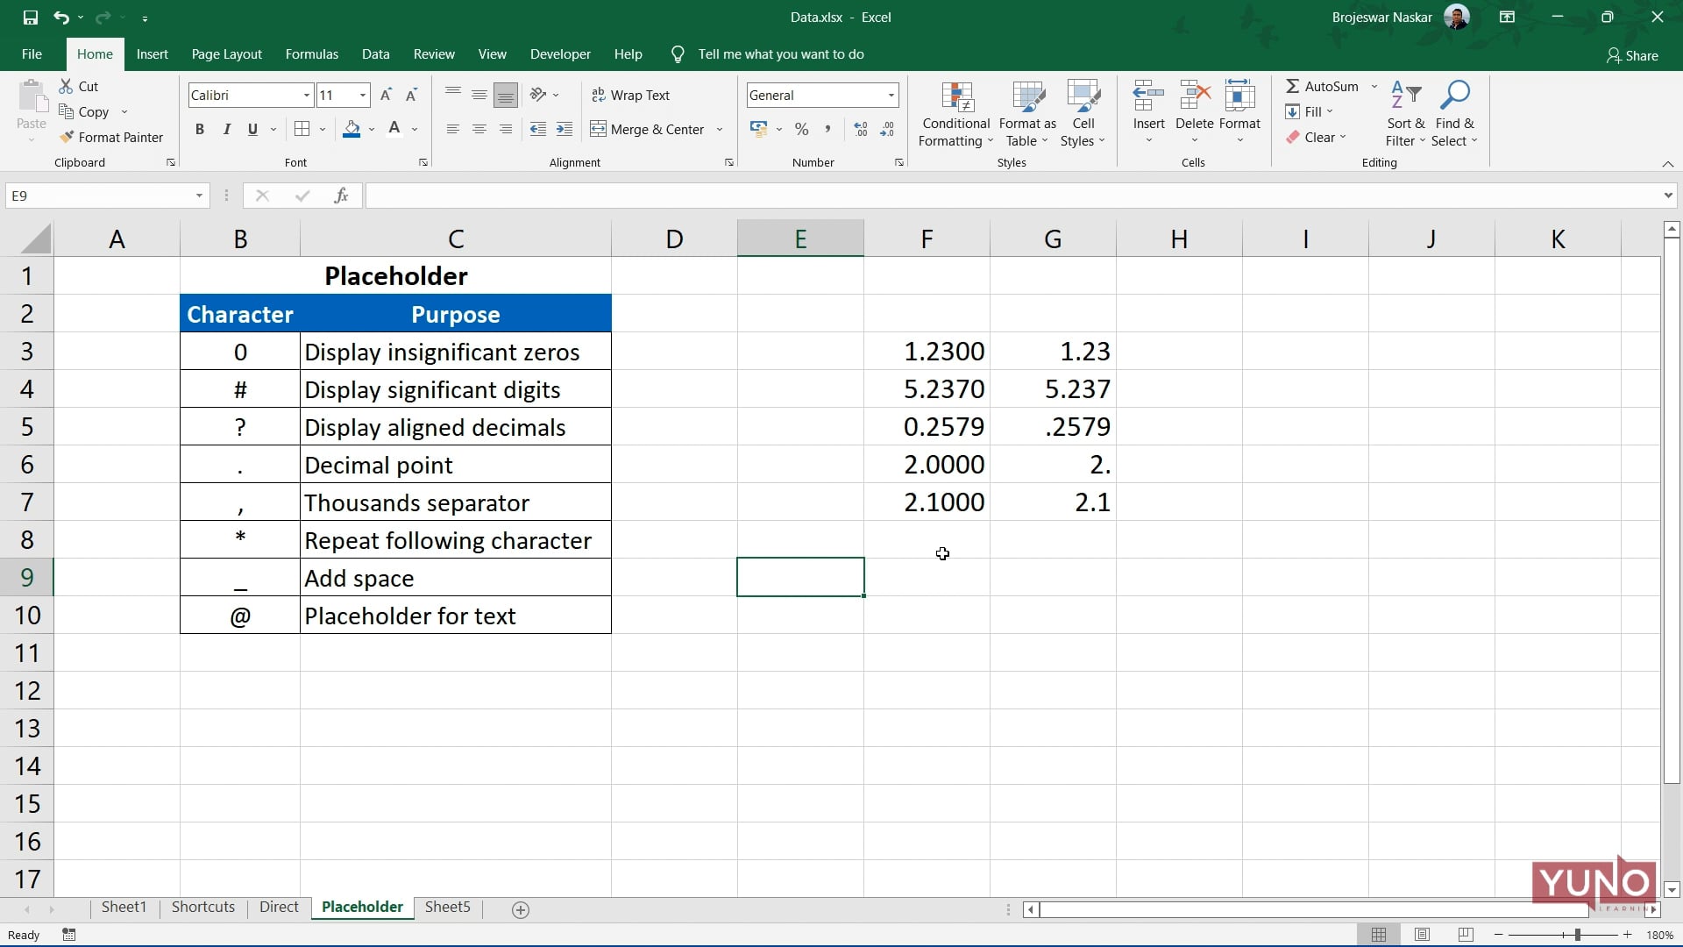Viewport: 1683px width, 947px height.
Task: Toggle Bold formatting on selection
Action: click(x=199, y=127)
